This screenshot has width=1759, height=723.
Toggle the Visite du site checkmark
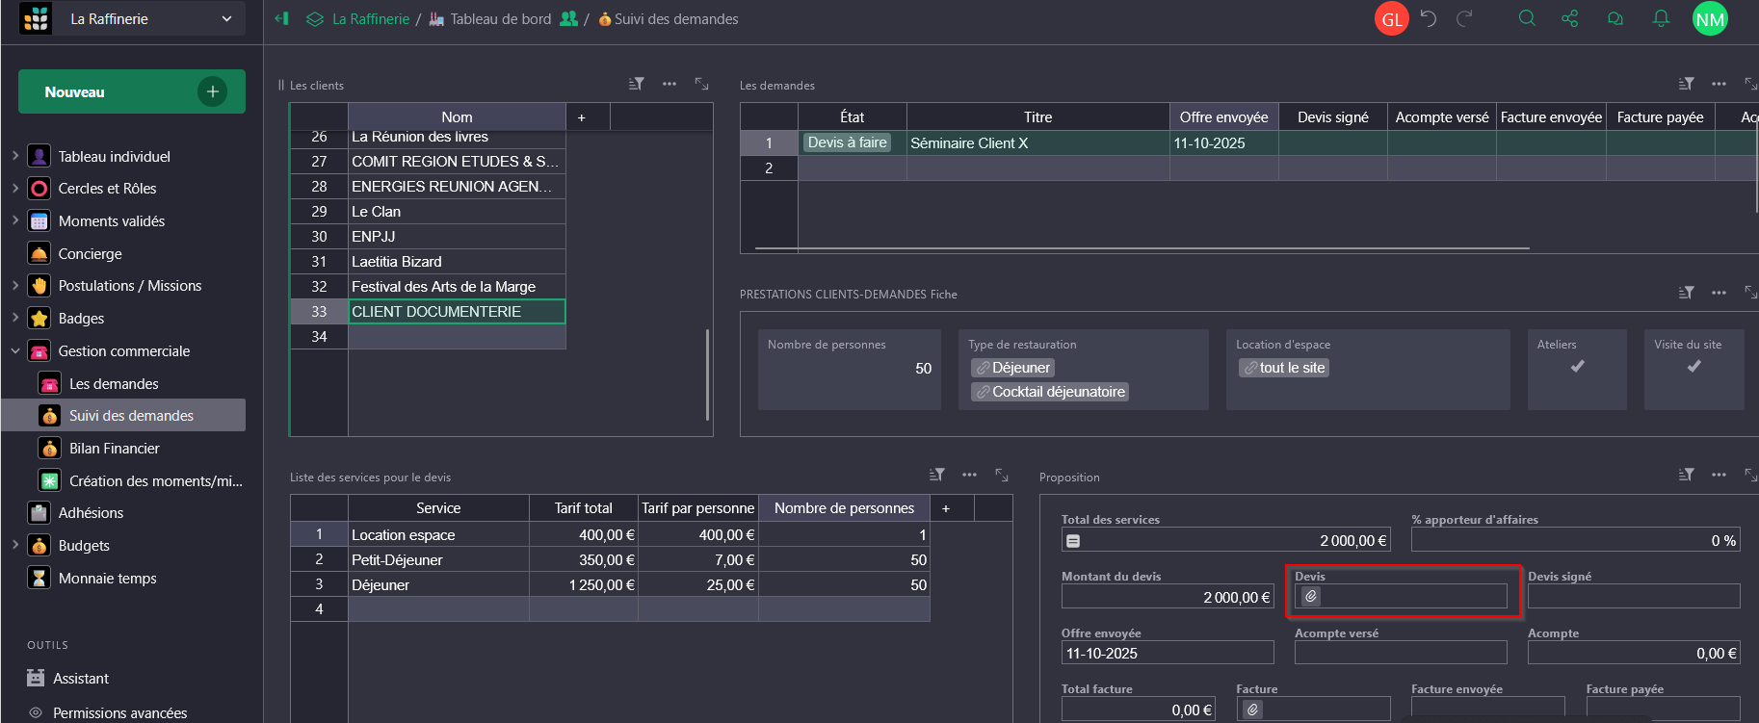(1693, 367)
